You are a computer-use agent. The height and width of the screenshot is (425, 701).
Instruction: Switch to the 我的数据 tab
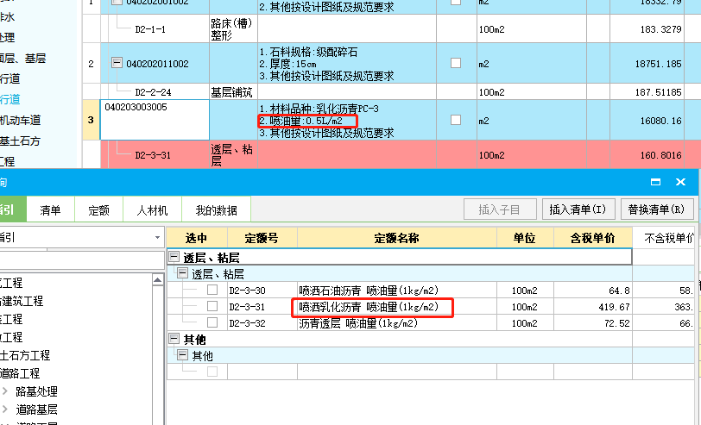point(217,210)
